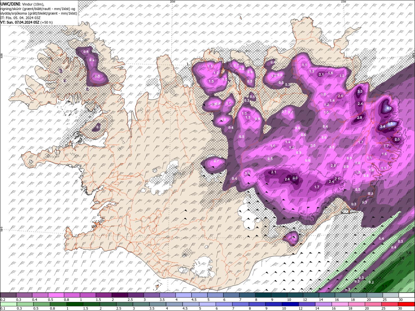415x311 pixels.
Task: Click the white 30 mm swatch ending the snow legend
Action: click(x=407, y=295)
